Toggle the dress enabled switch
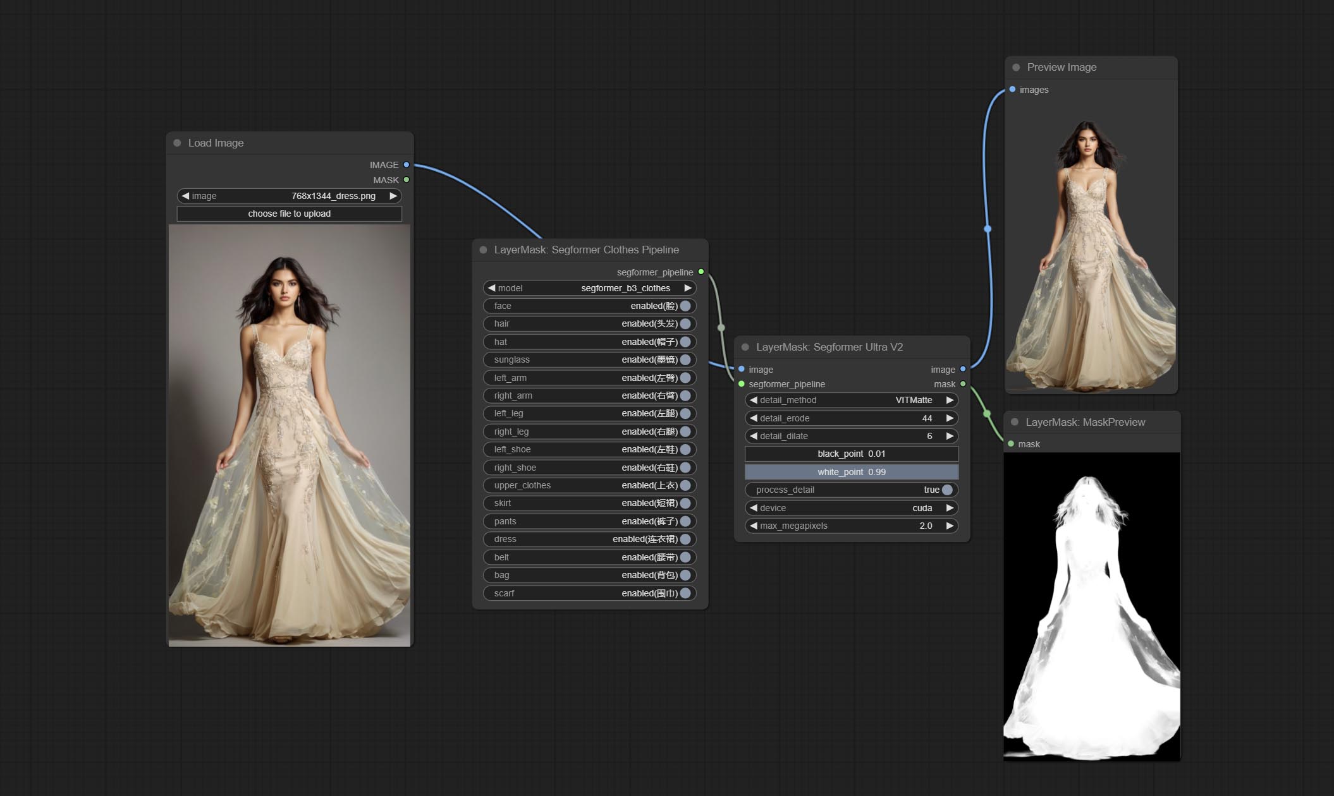 click(x=685, y=539)
